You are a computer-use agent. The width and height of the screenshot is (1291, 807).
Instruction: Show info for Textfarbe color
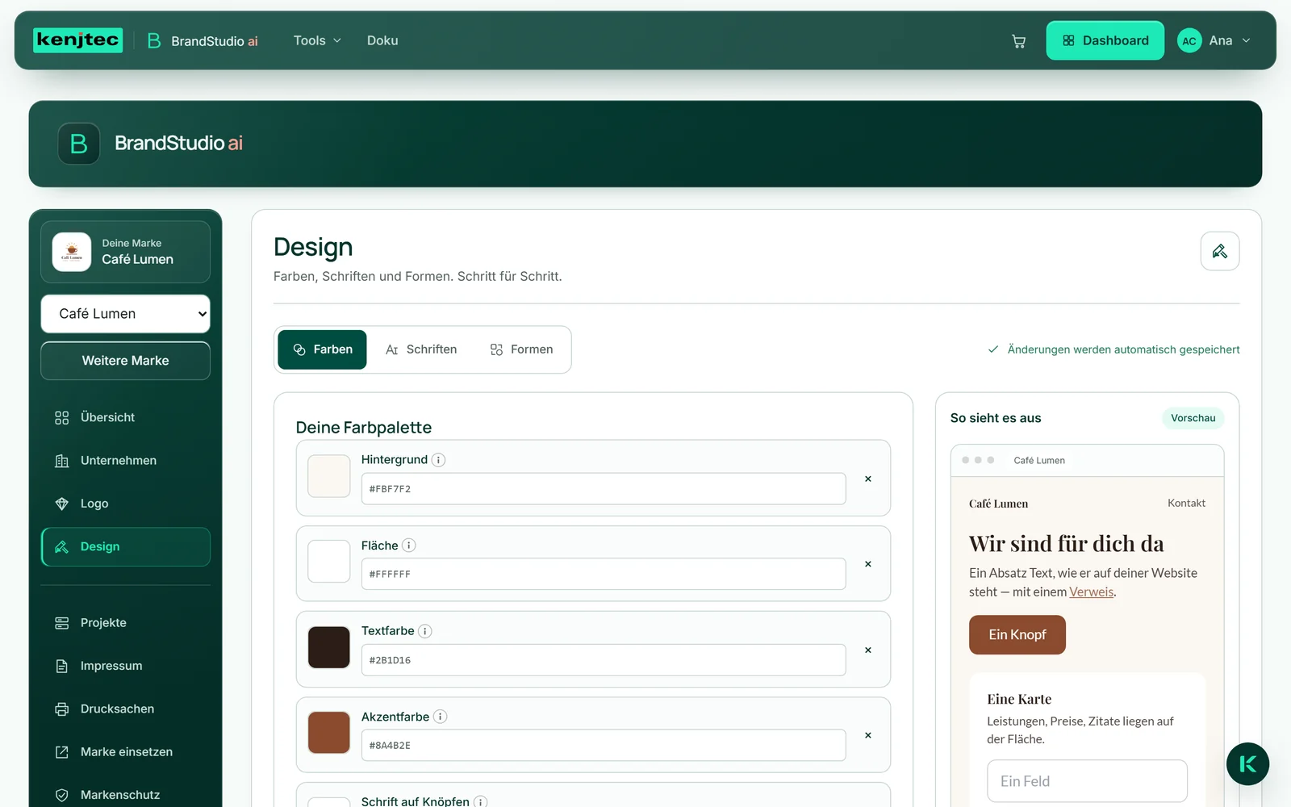coord(425,631)
